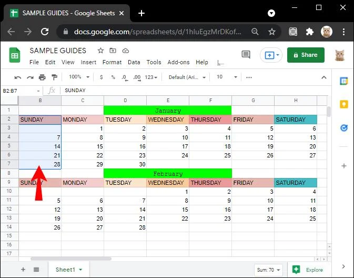
Task: Show all sheets list icon
Action: (x=36, y=270)
